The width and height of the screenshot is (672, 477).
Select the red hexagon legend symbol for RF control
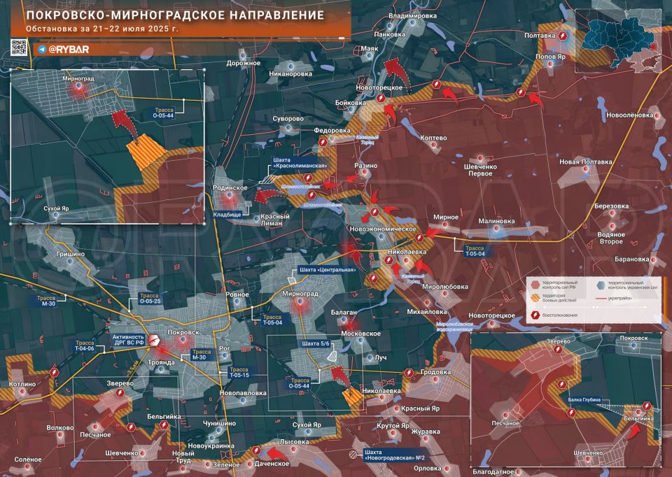(x=534, y=285)
